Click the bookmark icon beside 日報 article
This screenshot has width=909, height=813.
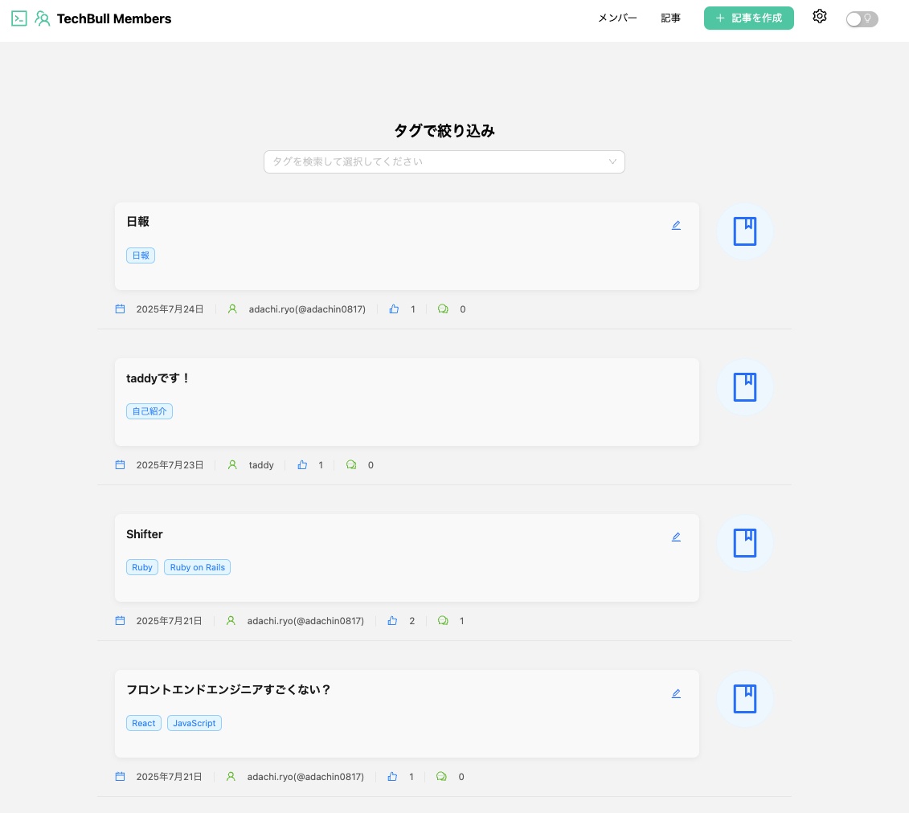tap(745, 231)
